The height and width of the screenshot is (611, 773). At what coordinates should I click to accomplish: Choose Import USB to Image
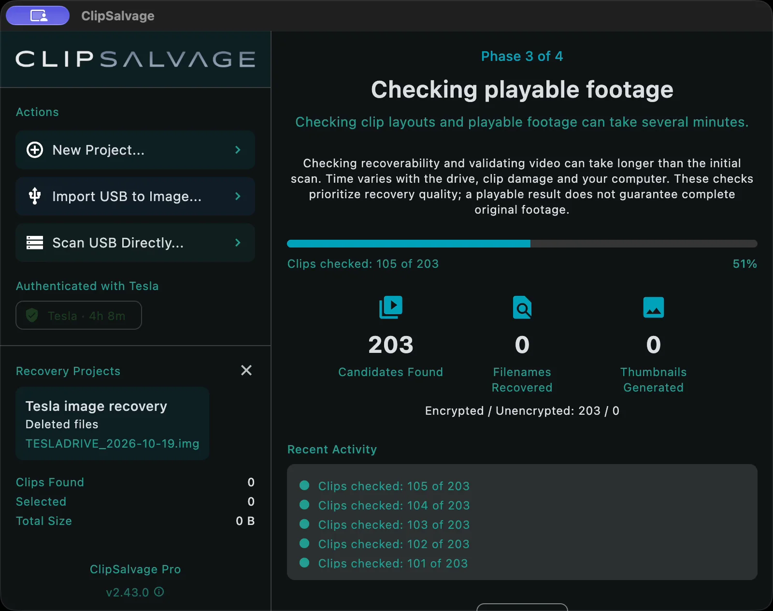coord(135,196)
